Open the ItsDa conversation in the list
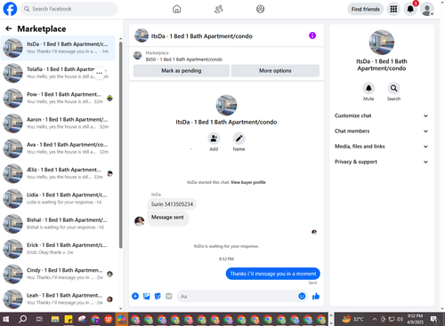This screenshot has width=445, height=326. tap(58, 48)
